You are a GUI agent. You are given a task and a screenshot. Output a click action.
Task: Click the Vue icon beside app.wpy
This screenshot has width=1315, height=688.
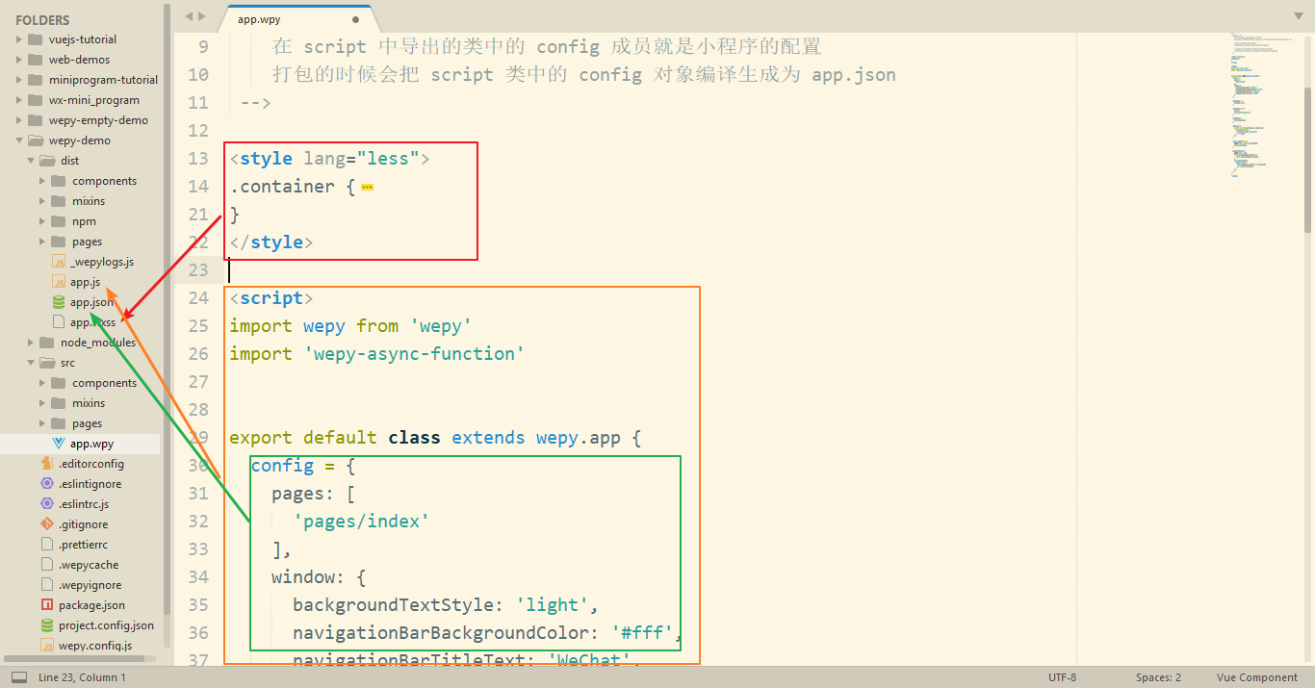click(x=58, y=444)
